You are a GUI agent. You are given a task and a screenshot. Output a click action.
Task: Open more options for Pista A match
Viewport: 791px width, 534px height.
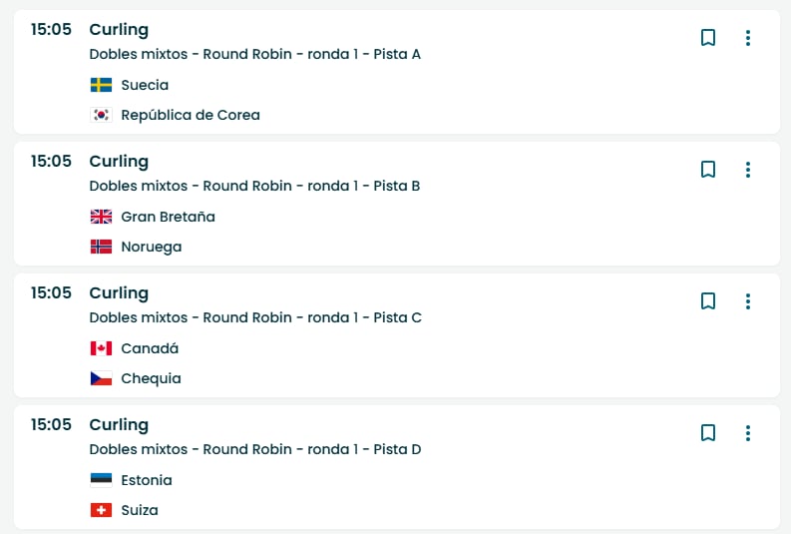[748, 38]
